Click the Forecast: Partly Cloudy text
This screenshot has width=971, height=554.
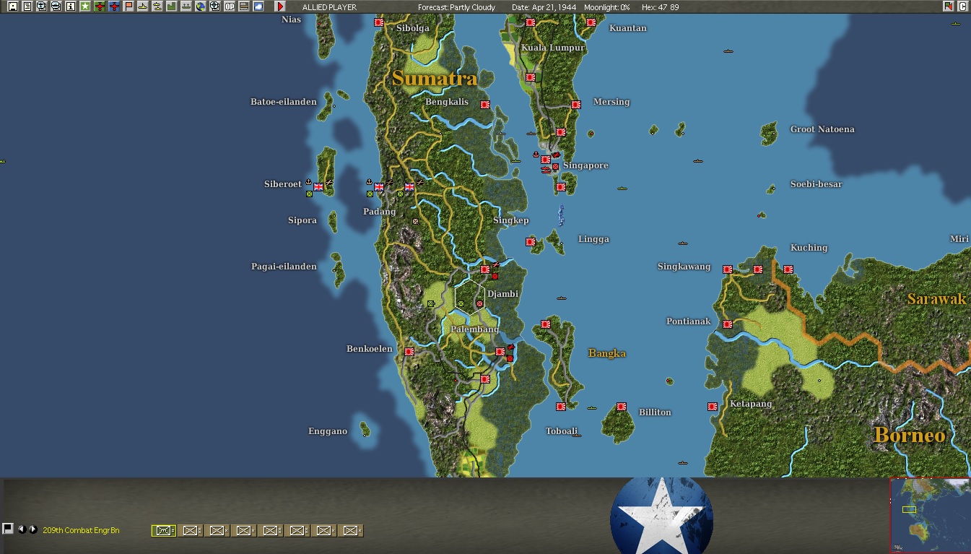pyautogui.click(x=457, y=7)
